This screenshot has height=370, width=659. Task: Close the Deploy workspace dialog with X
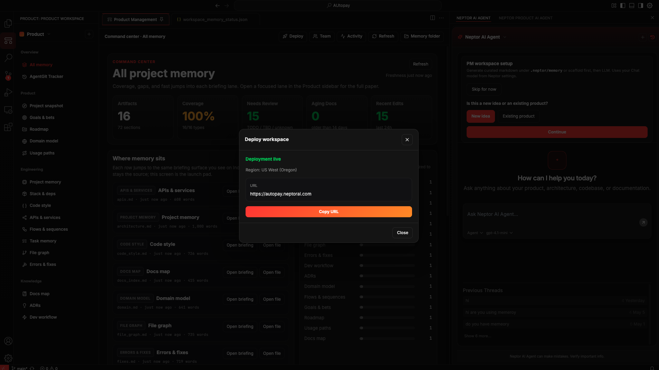click(x=407, y=140)
